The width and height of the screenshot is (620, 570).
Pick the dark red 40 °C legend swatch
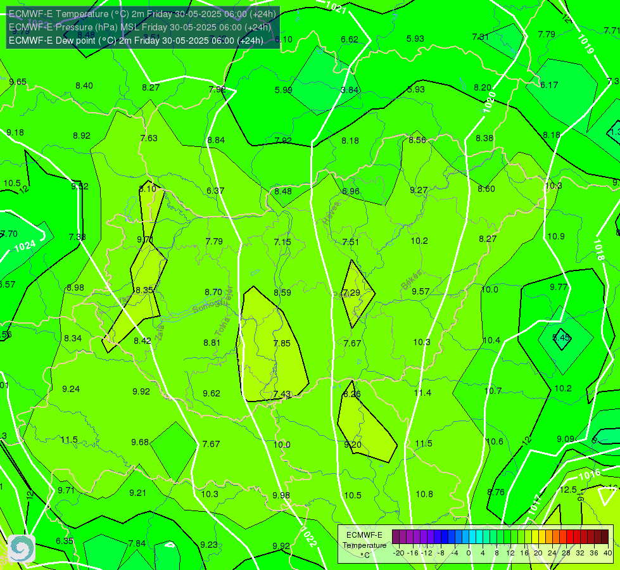tap(605, 537)
